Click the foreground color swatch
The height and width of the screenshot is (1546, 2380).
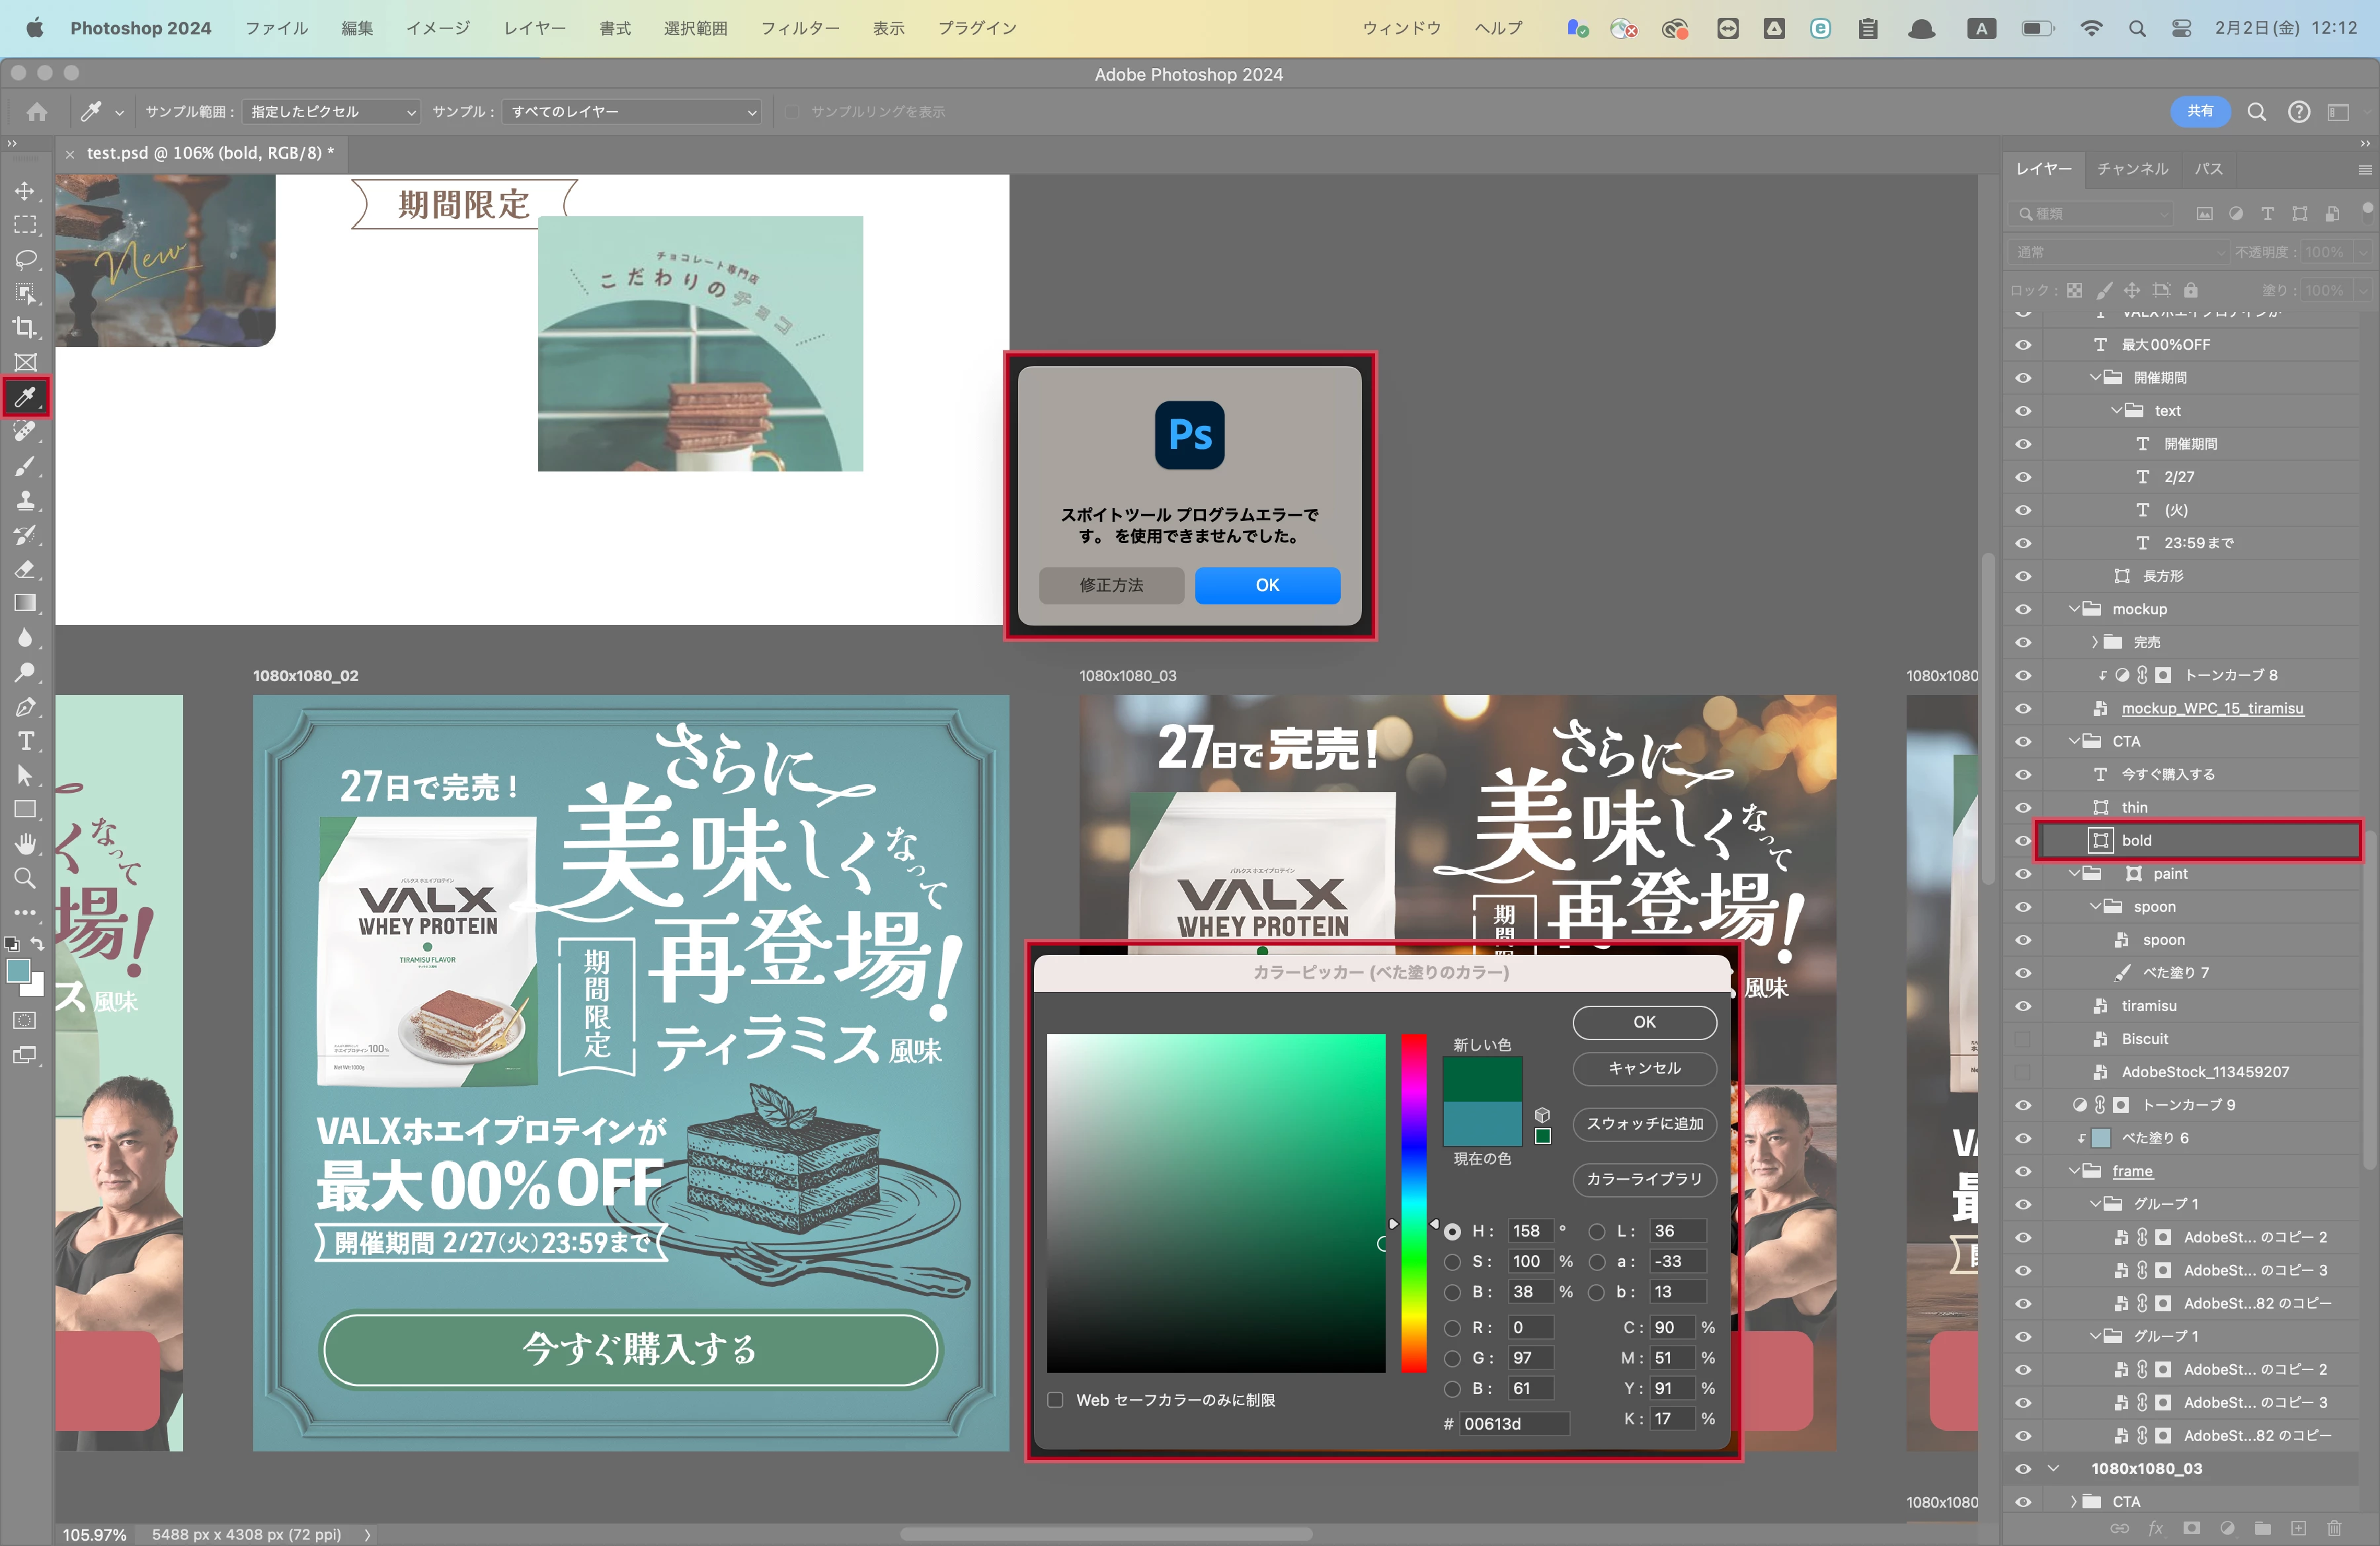[18, 971]
